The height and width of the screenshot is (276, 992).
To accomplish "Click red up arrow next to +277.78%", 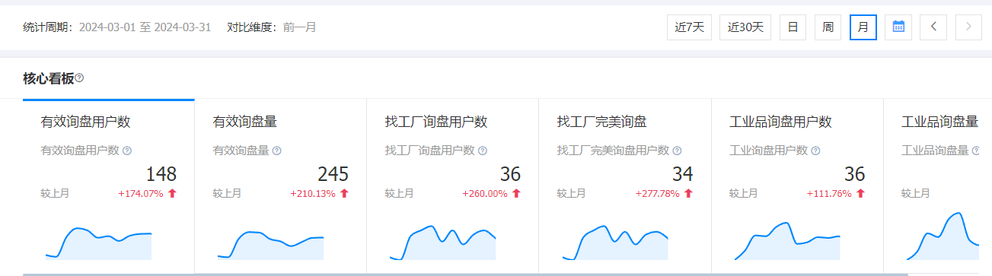I will click(689, 193).
